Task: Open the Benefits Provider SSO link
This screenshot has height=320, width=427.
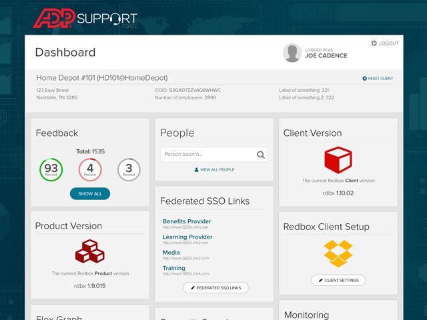Action: tap(187, 221)
